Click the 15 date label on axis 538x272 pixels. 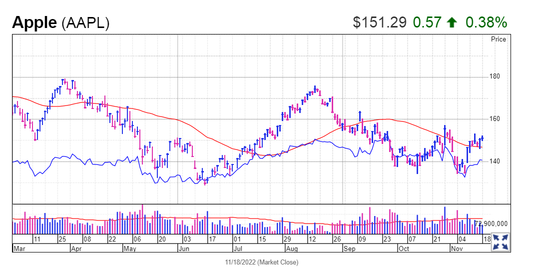point(262,239)
